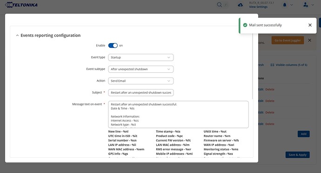Screen dimensions: 321x173
Task: Click Delete in the fourth rule row
Action: (x=270, y=124)
